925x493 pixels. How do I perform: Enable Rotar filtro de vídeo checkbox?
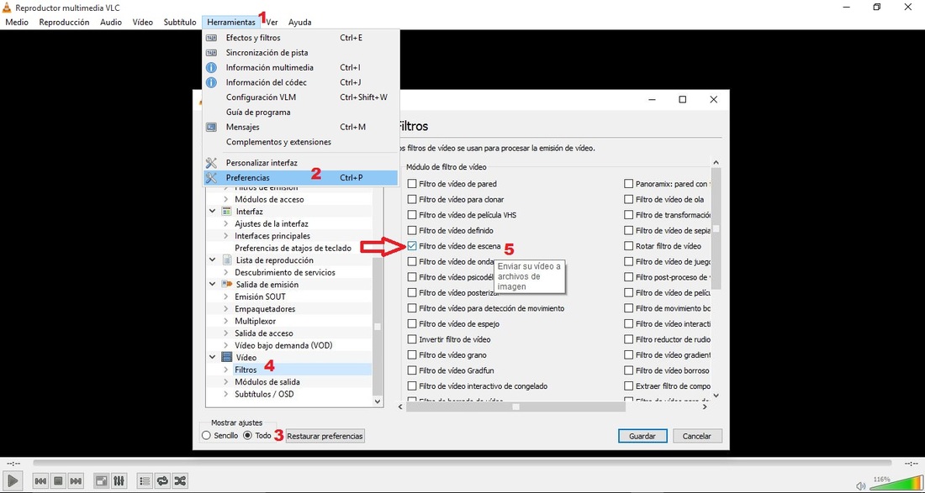629,246
